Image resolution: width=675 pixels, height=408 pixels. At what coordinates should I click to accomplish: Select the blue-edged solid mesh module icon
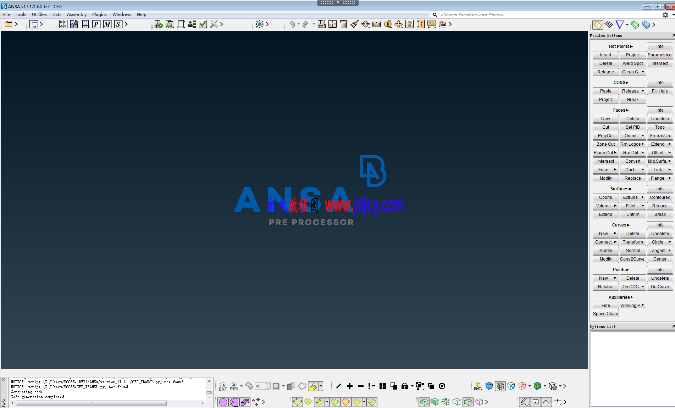(x=646, y=24)
